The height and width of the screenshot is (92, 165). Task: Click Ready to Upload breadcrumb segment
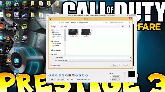tap(83, 22)
